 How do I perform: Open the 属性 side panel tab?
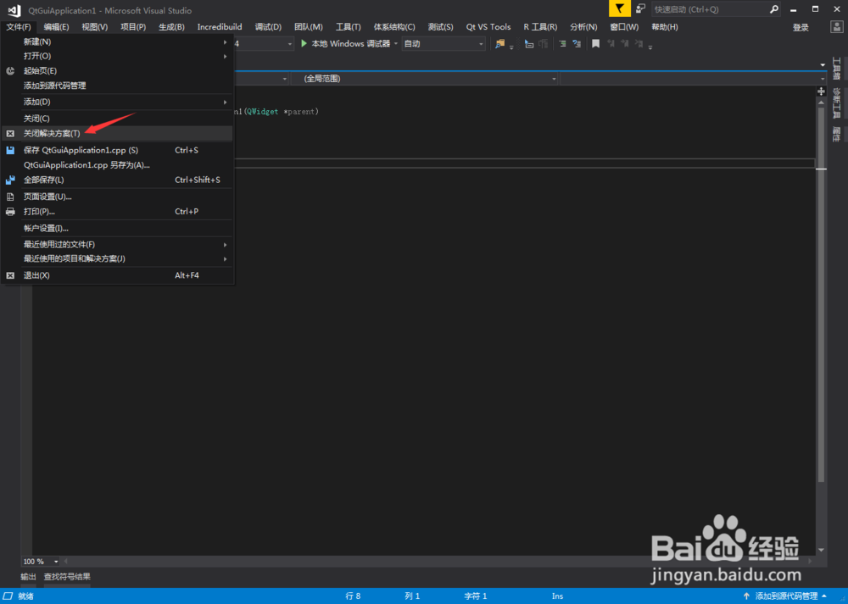click(x=837, y=135)
